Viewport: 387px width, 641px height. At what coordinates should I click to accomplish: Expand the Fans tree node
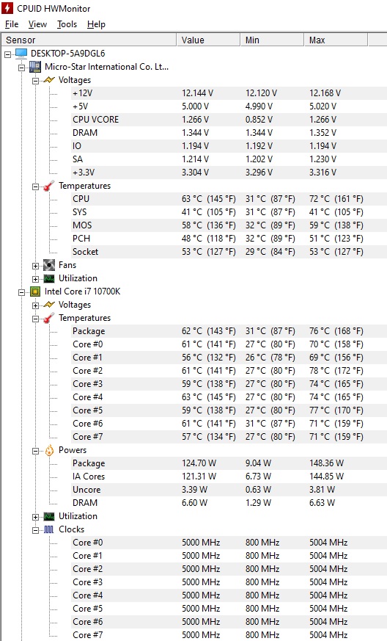(35, 266)
